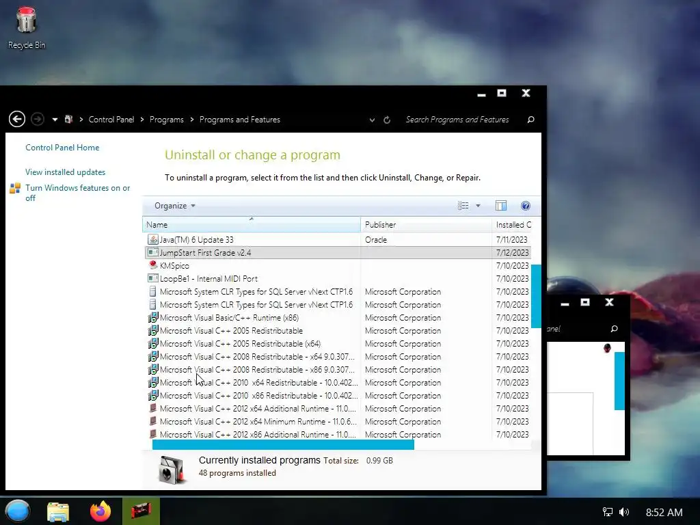The height and width of the screenshot is (525, 700).
Task: Click the installed programs summary icon
Action: click(172, 470)
